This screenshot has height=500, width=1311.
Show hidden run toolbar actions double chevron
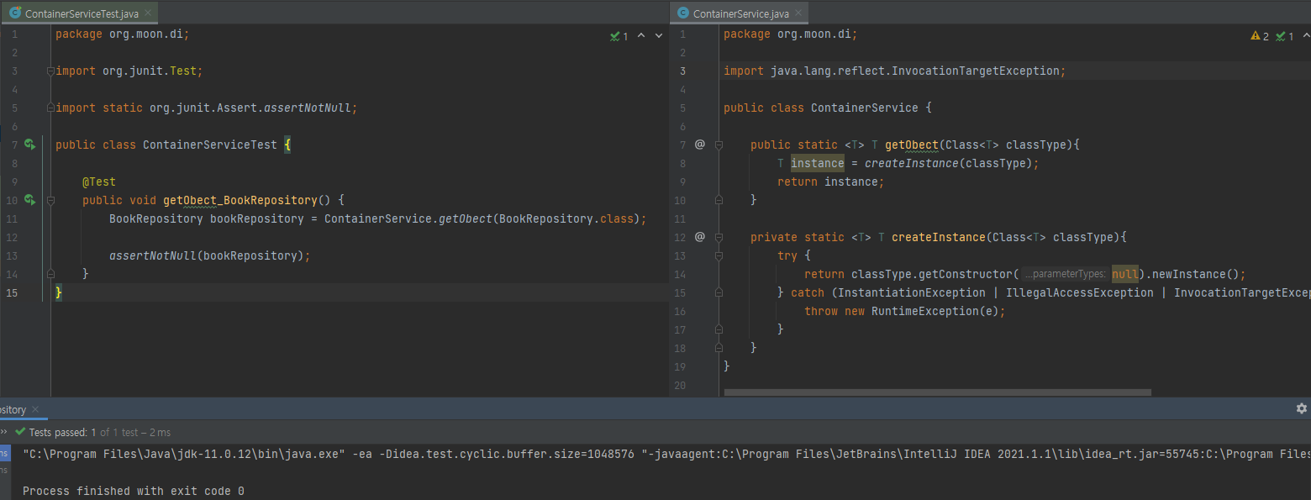(4, 432)
